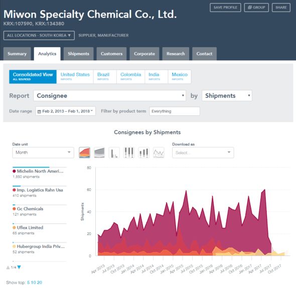Click the Supplier, Manufacturer label
The width and height of the screenshot is (296, 288).
[x=103, y=36]
